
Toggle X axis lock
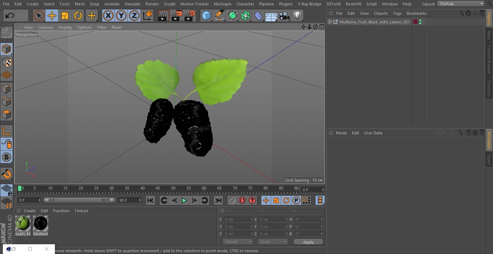point(108,15)
